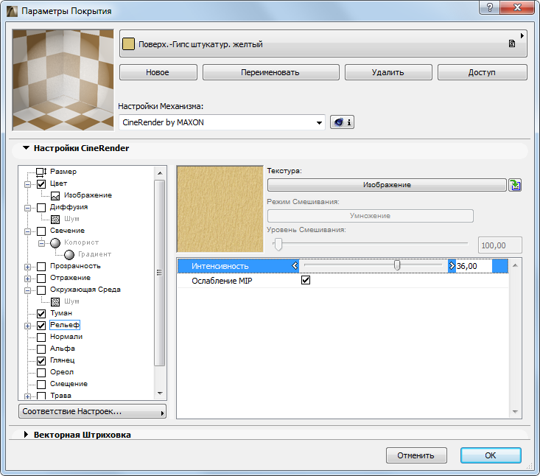Click the Отменить button
The width and height of the screenshot is (540, 476).
pyautogui.click(x=416, y=455)
